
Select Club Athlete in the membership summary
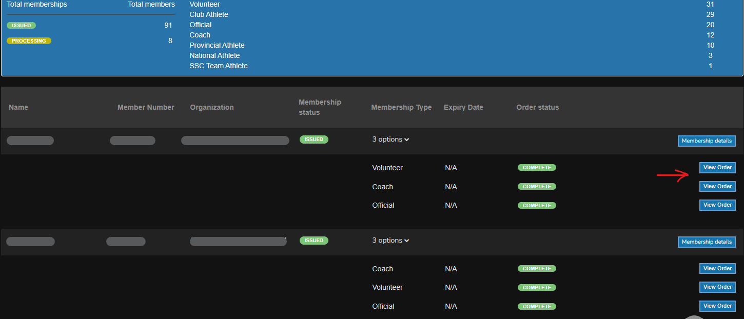tap(209, 14)
